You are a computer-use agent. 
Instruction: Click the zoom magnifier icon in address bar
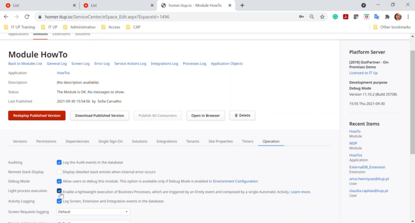point(312,17)
